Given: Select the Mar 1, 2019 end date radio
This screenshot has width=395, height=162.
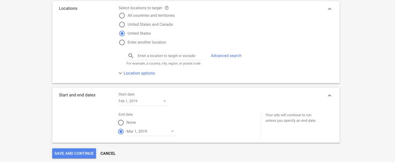Looking at the screenshot, I should tap(121, 131).
